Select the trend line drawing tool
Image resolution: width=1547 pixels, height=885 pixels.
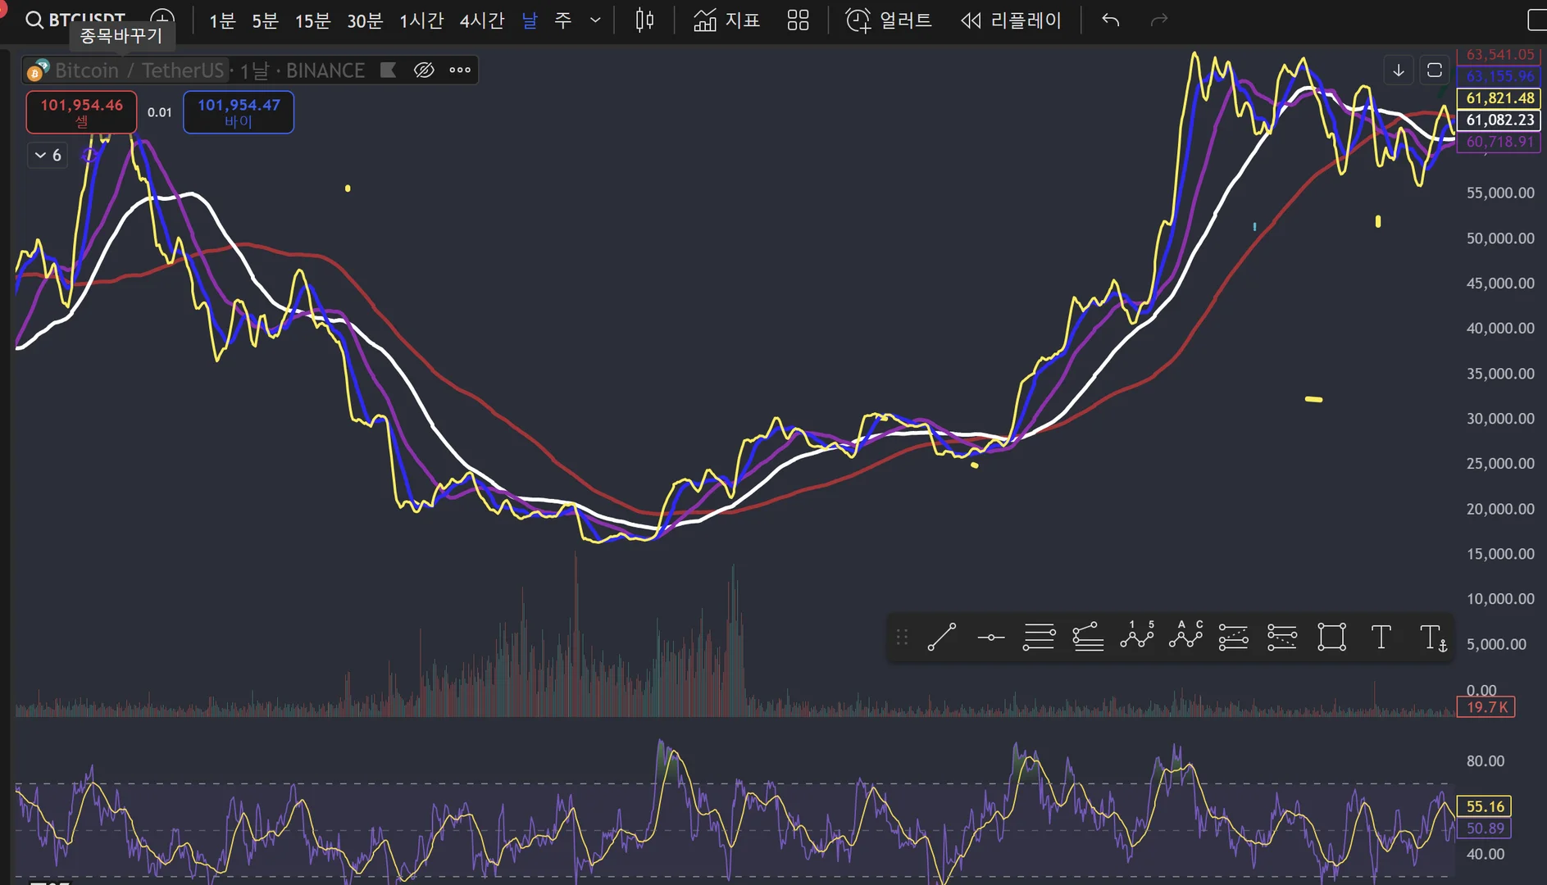[x=942, y=637]
